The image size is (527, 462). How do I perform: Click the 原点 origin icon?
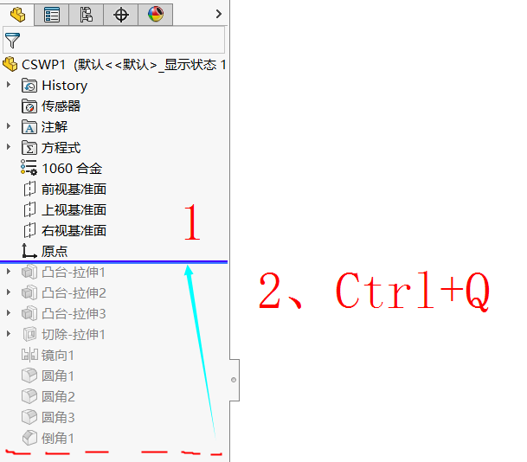point(29,251)
